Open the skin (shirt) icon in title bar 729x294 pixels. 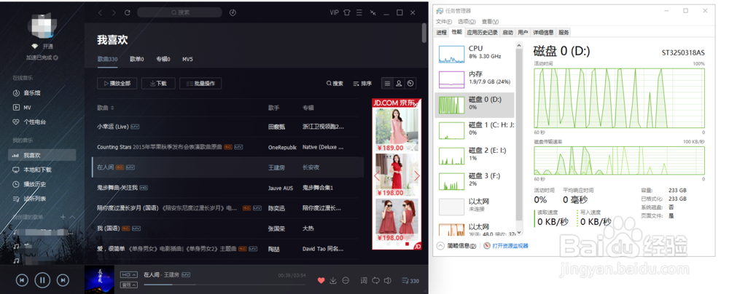coord(347,12)
